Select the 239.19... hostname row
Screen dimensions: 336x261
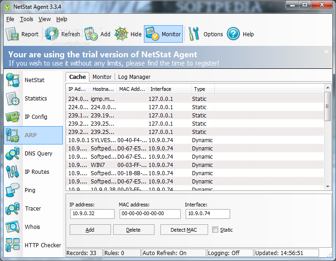[x=195, y=116]
